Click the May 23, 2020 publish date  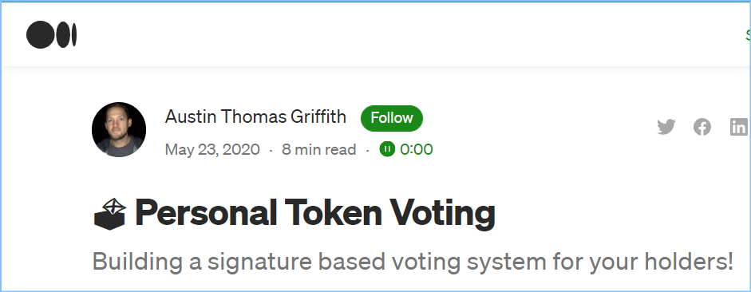[x=212, y=150]
